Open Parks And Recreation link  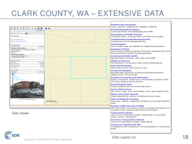coord(121,66)
